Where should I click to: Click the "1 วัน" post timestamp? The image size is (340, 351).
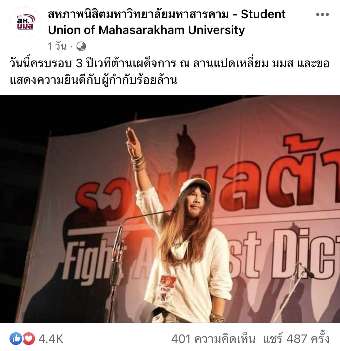(x=57, y=47)
